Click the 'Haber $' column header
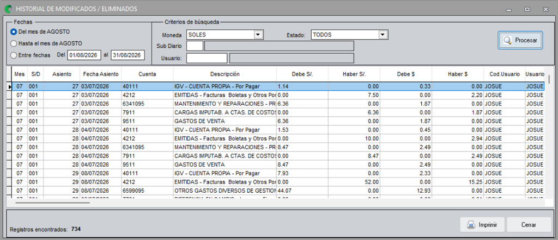Viewport: 558px width, 240px height. pyautogui.click(x=458, y=74)
